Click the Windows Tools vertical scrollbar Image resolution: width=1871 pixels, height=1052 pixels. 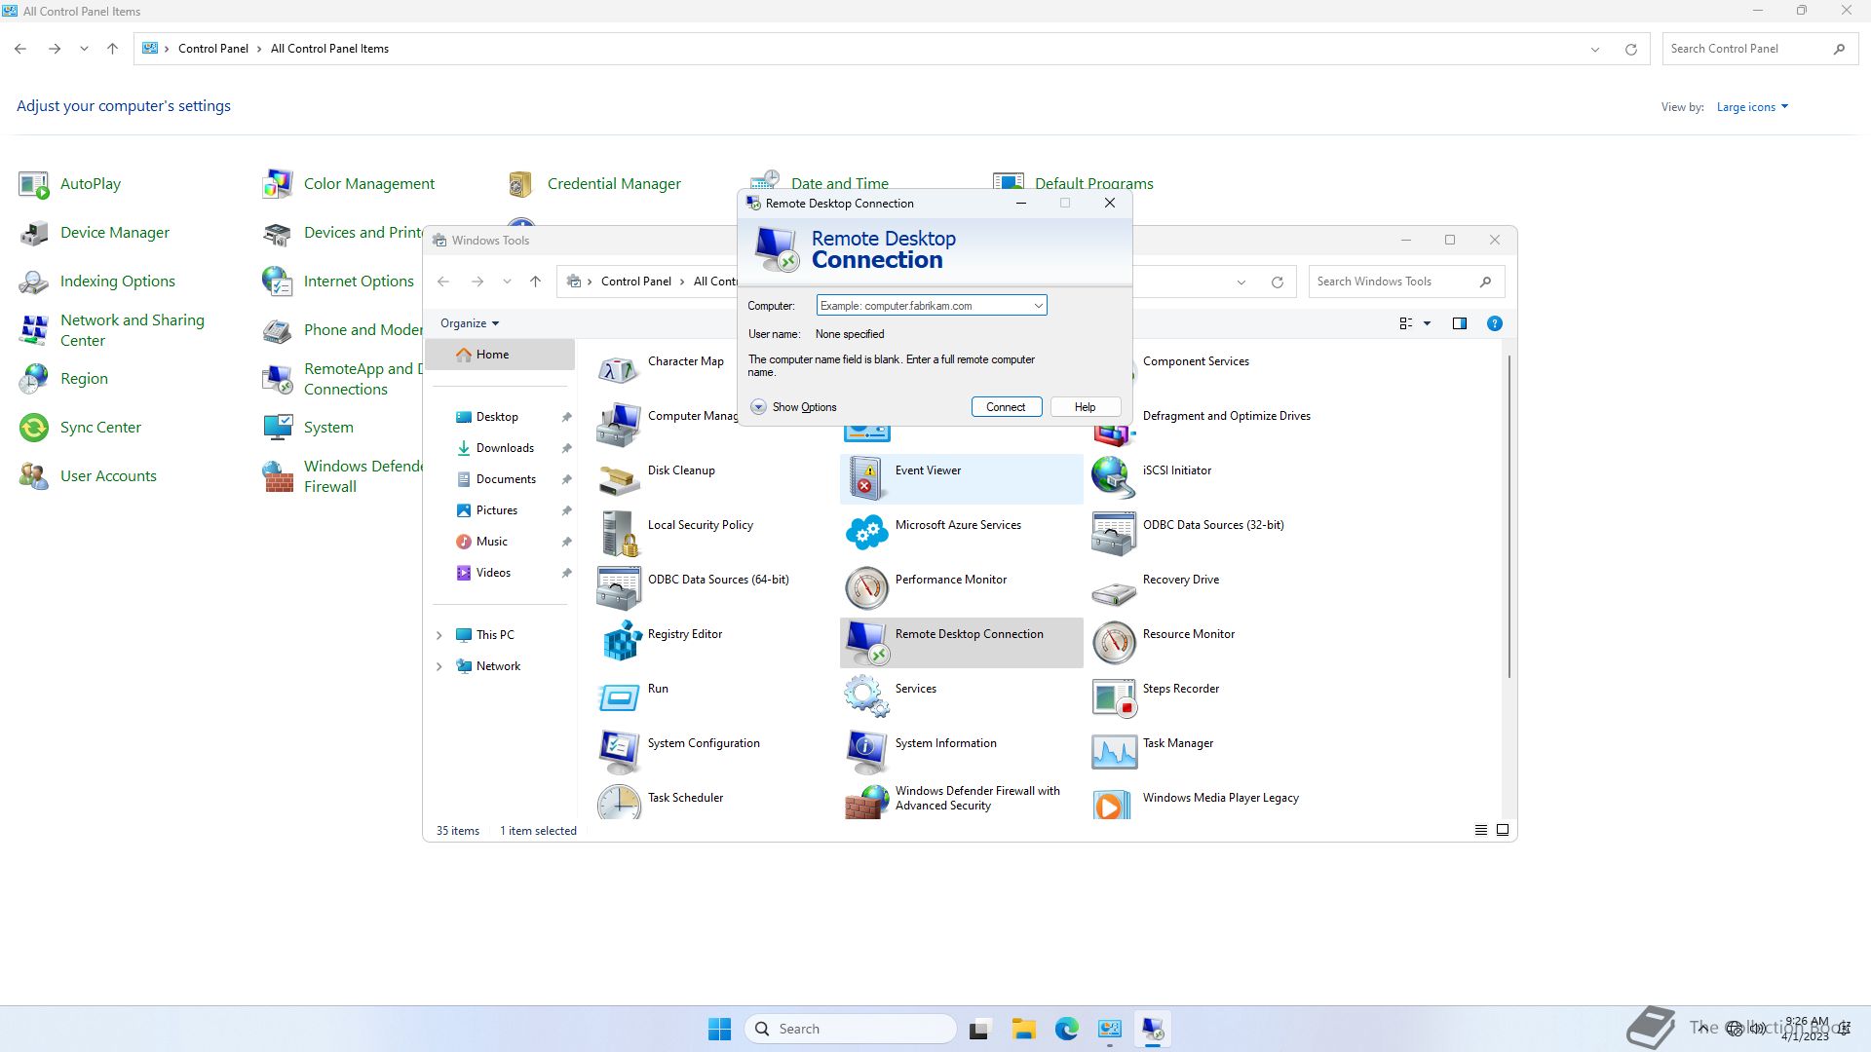tap(1509, 516)
